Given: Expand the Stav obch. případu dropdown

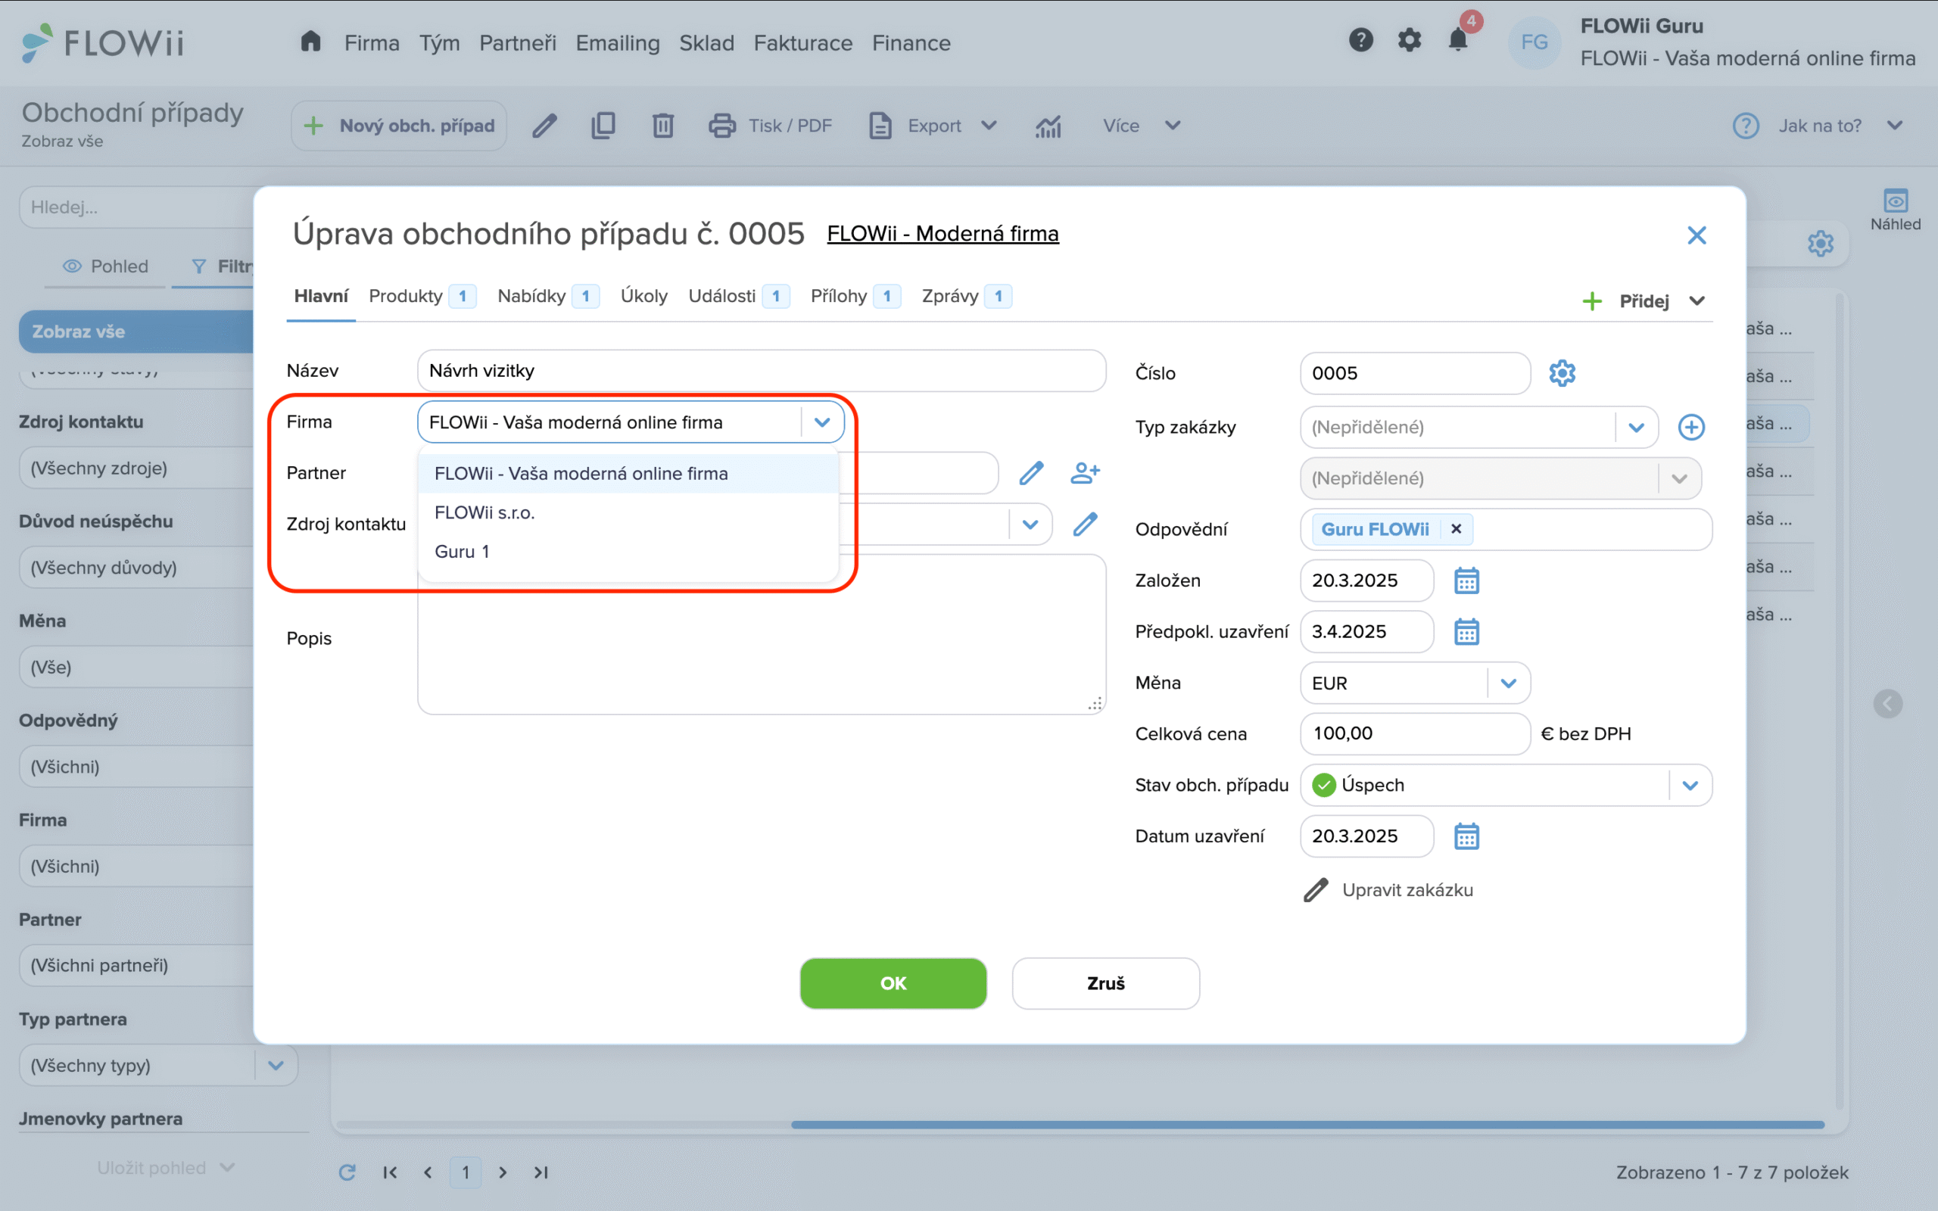Looking at the screenshot, I should click(x=1690, y=785).
